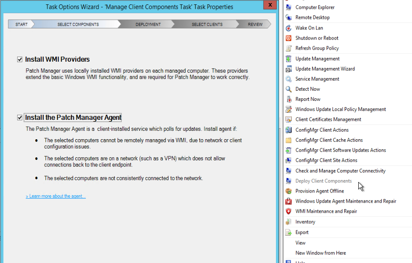Disable the Install the Patch Manager Agent checkbox

tap(20, 117)
